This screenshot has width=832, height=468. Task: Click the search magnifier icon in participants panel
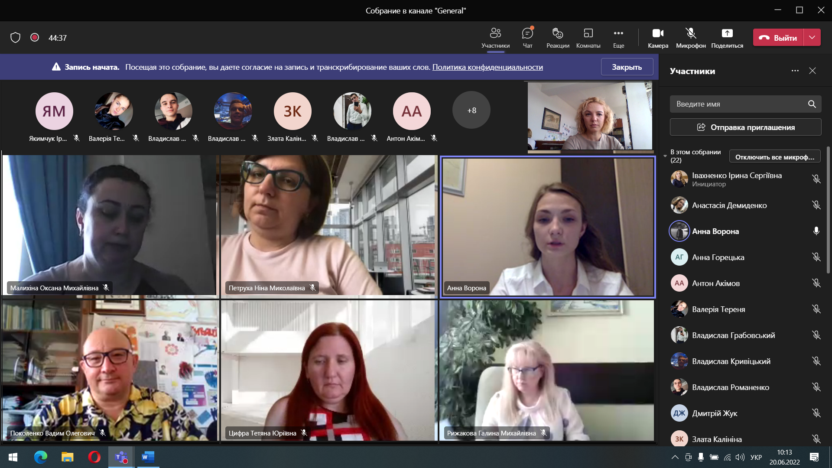[812, 104]
